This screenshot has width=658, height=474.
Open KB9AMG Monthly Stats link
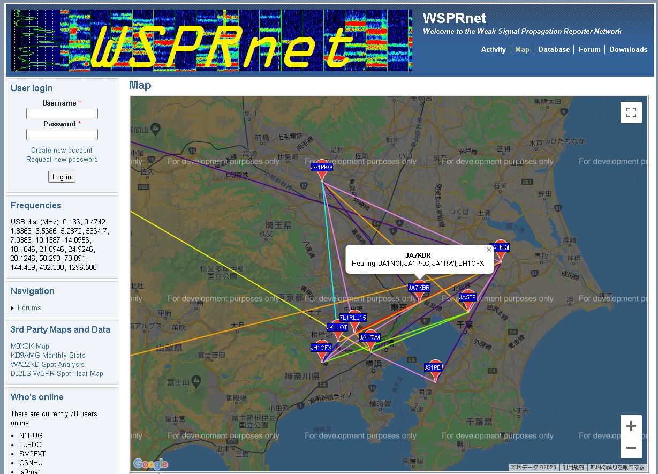pyautogui.click(x=48, y=356)
